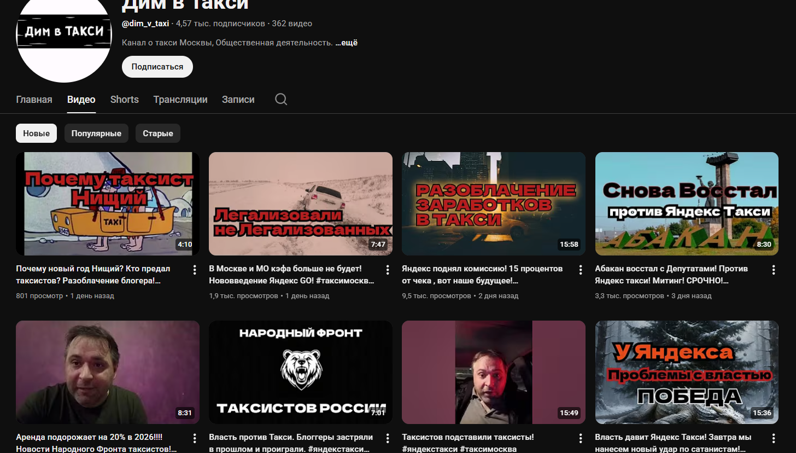Sort videos by Популярные chip
This screenshot has height=453, width=796.
point(96,133)
